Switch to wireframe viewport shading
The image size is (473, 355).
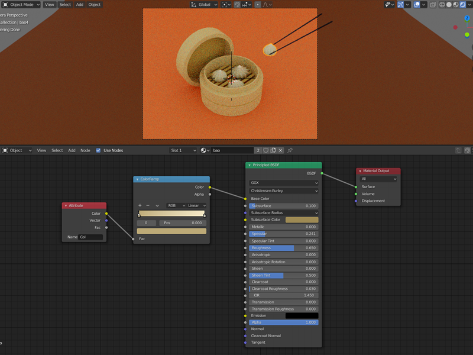coord(442,5)
